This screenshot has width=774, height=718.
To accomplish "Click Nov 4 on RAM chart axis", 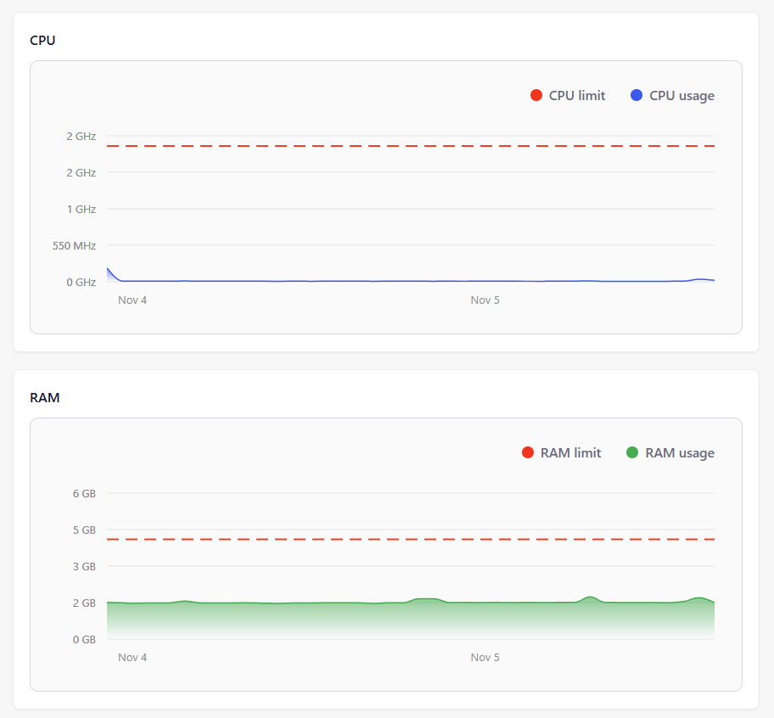I will click(132, 657).
